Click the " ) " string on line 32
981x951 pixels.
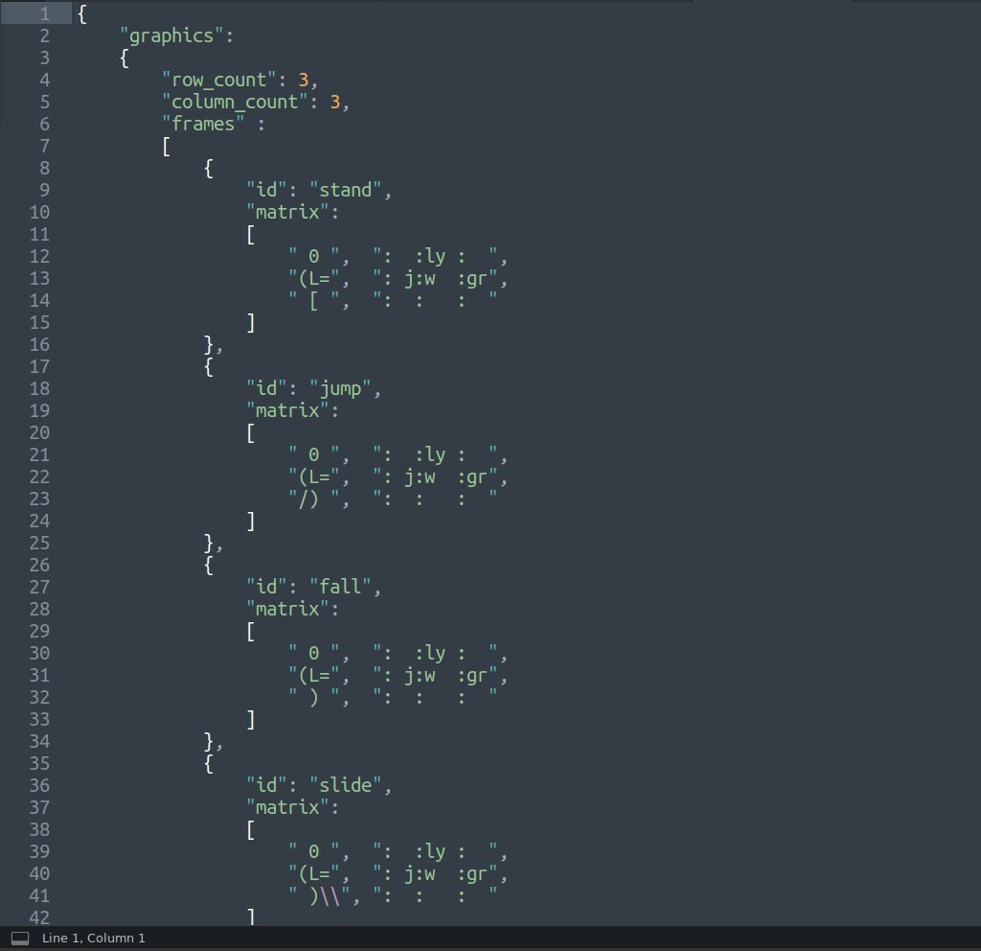point(314,698)
